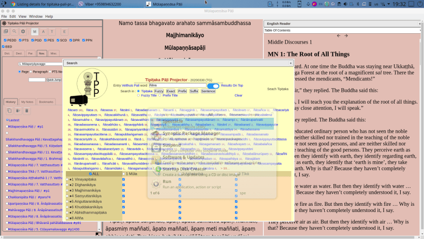Uncheck the PPN dictionary checkbox
The width and height of the screenshot is (424, 239).
[x=83, y=40]
